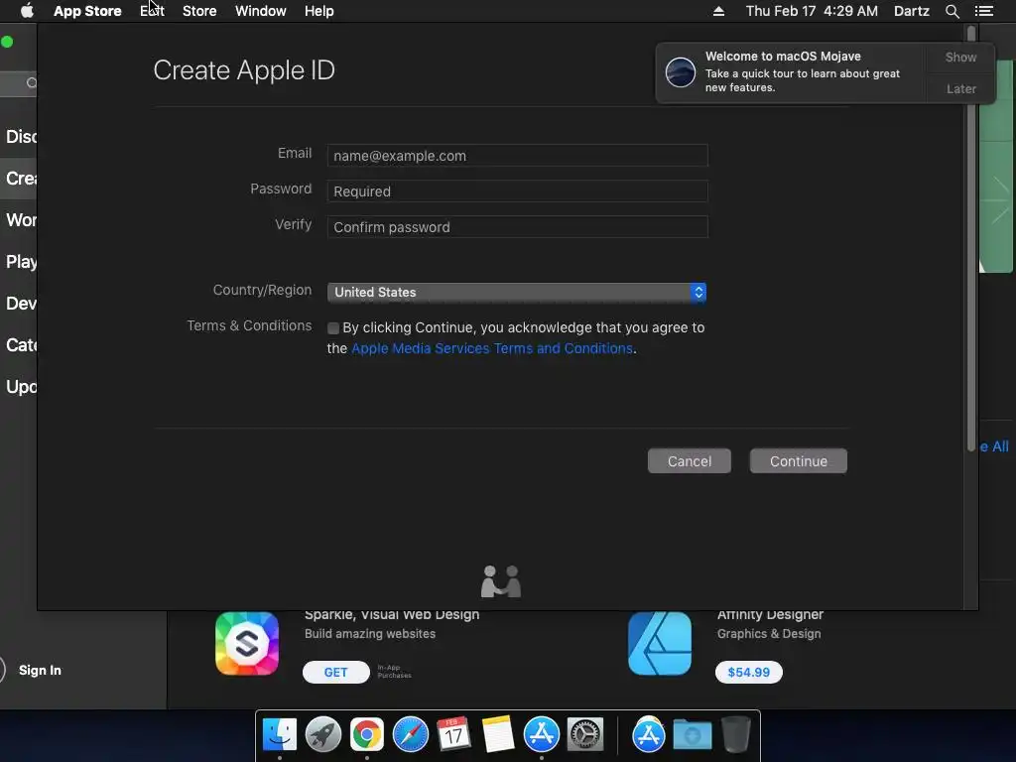
Task: Click the blue stepper arrows on United States
Action: point(698,293)
